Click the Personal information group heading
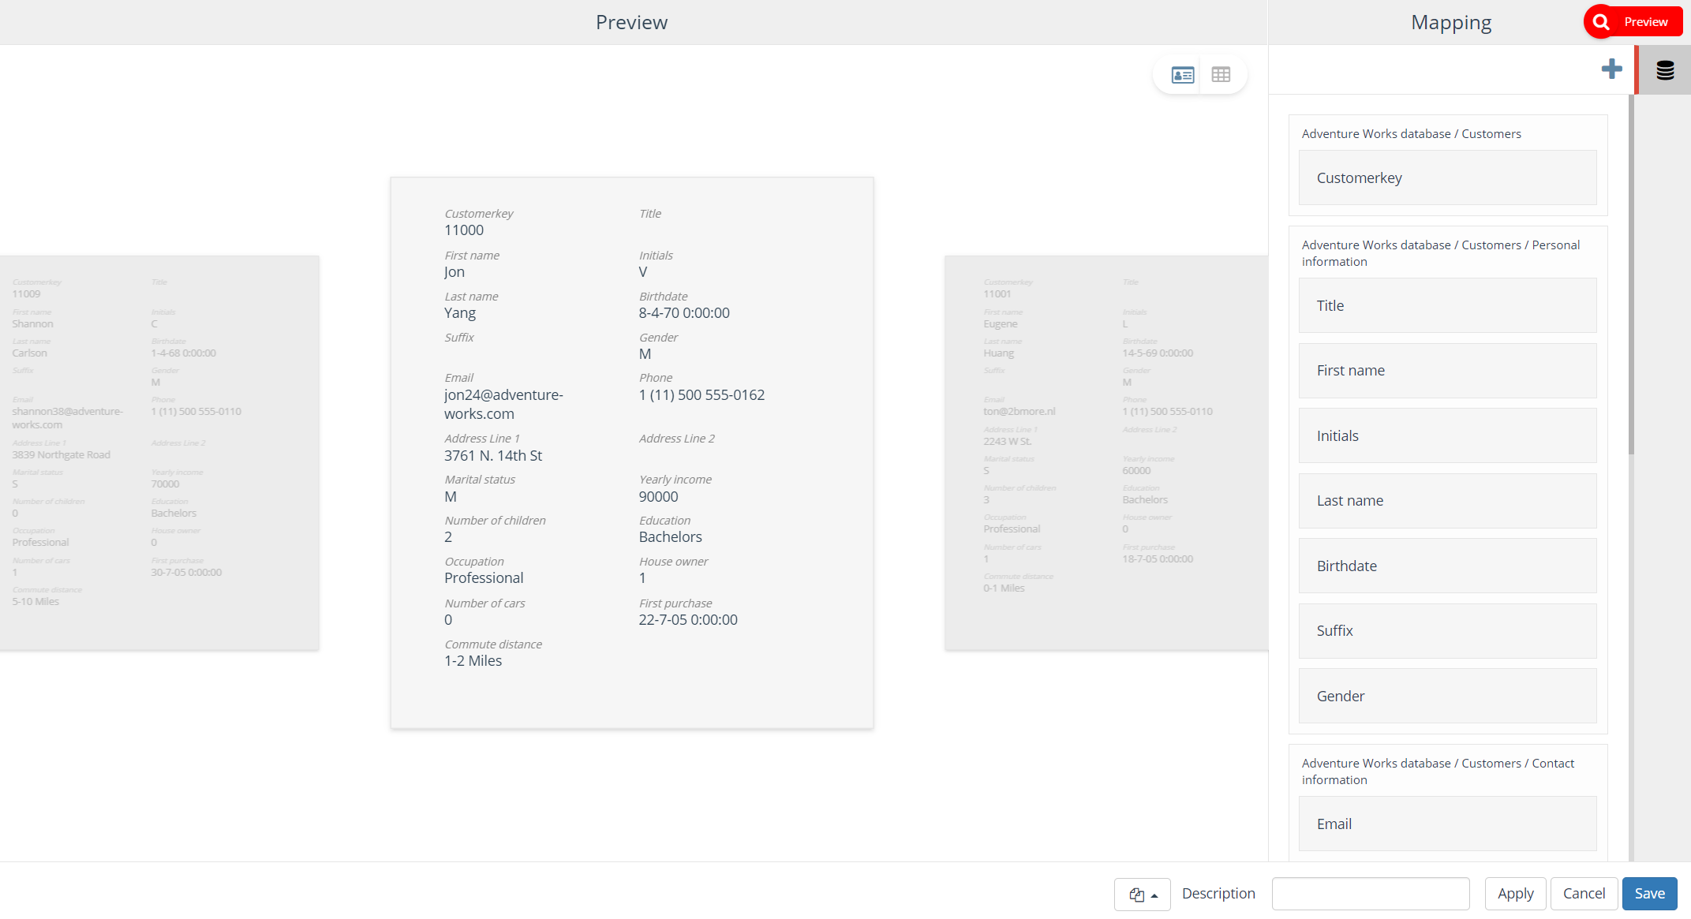Image resolution: width=1691 pixels, height=919 pixels. pyautogui.click(x=1441, y=253)
